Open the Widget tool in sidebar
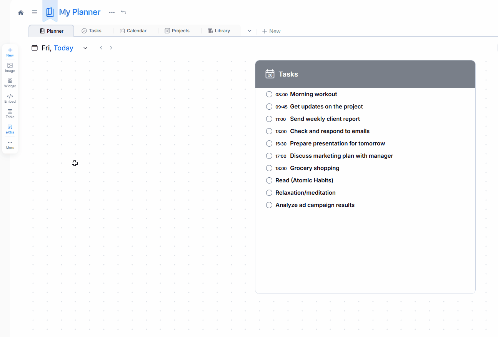This screenshot has width=498, height=337. (x=10, y=83)
